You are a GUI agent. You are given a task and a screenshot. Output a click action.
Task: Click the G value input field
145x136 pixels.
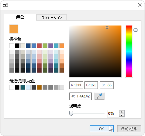click(x=91, y=85)
